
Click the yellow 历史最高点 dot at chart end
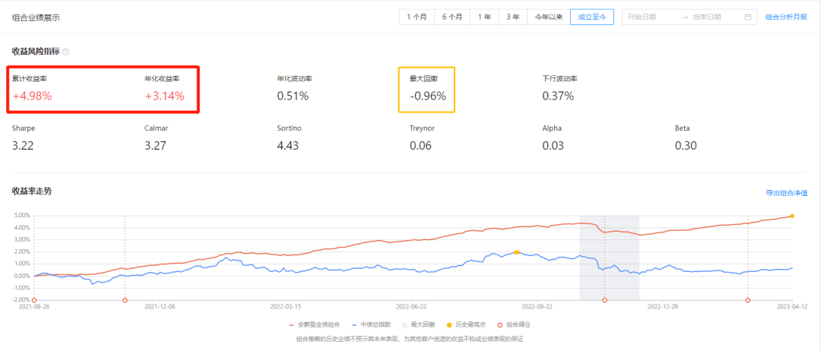(792, 216)
